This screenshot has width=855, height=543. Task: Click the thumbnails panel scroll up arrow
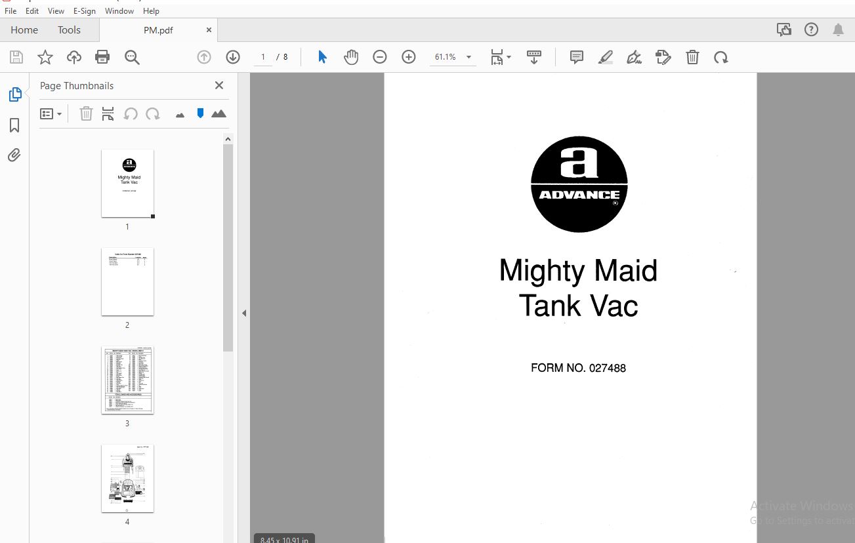pos(228,139)
